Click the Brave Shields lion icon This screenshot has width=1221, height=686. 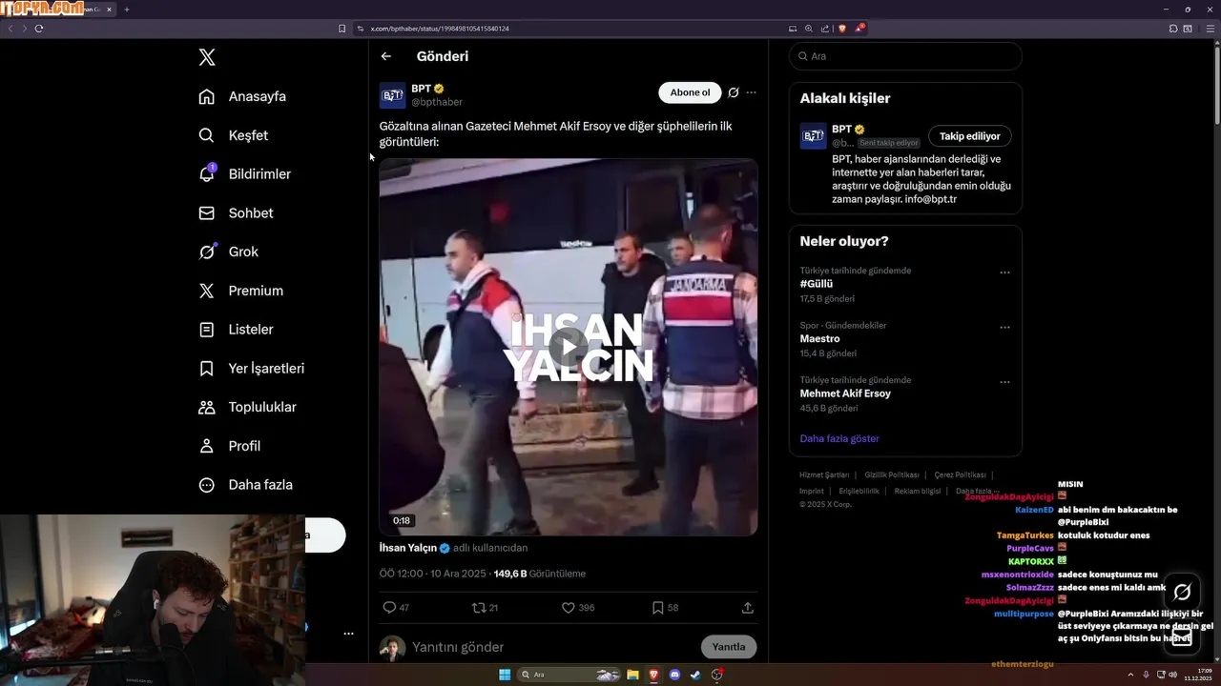[x=841, y=29]
